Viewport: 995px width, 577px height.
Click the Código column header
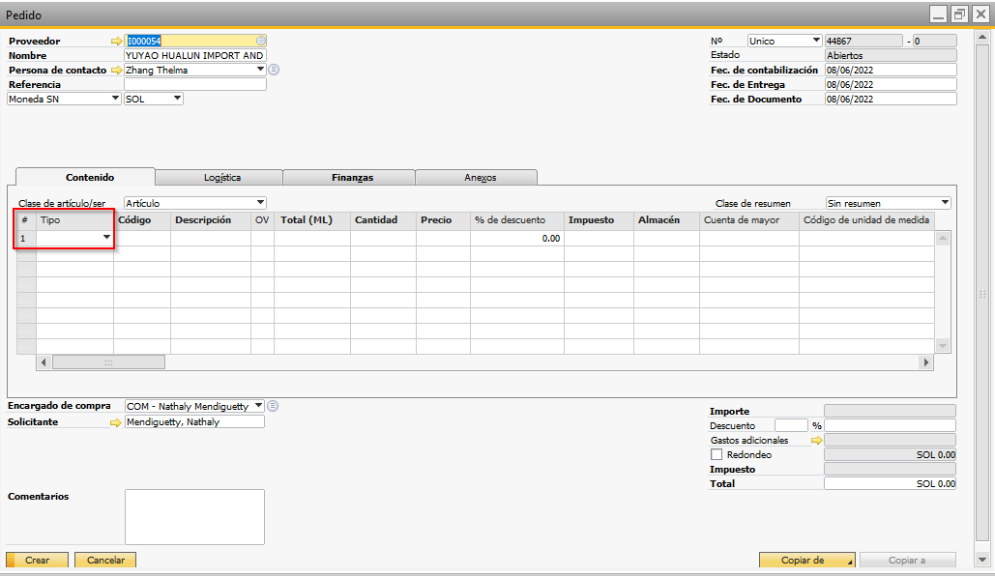142,220
